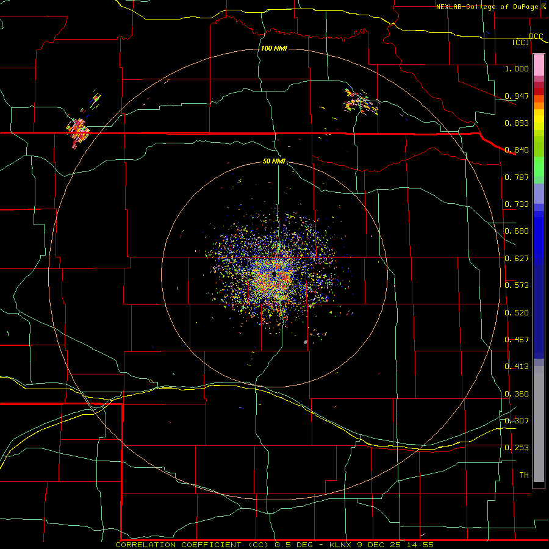Click the 0.413 scale value
The width and height of the screenshot is (549, 549).
pyautogui.click(x=517, y=367)
